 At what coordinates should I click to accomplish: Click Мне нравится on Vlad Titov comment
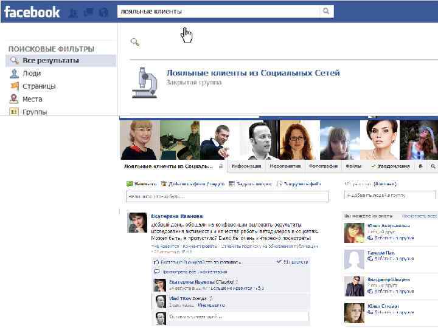point(211,305)
